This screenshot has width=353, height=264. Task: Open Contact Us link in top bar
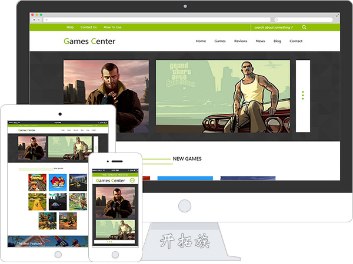(x=88, y=27)
